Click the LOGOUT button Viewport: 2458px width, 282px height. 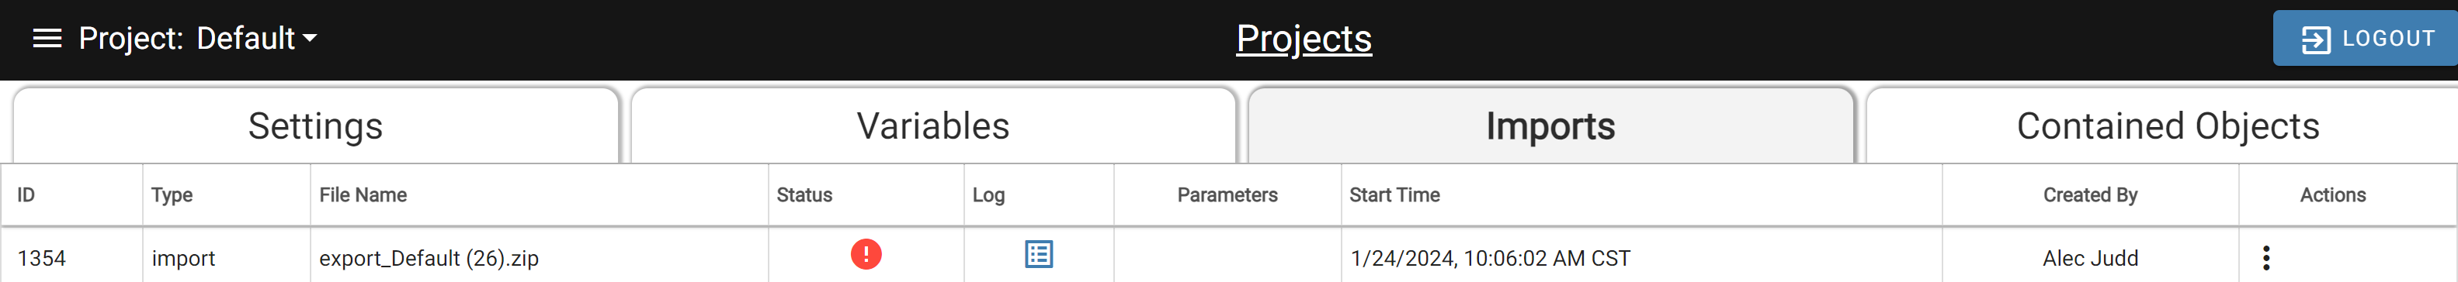coord(2365,38)
